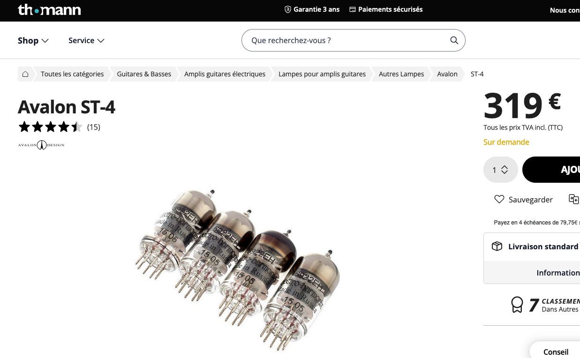Click the compare icon beside Sauvegarder
This screenshot has width=580, height=358.
pyautogui.click(x=574, y=199)
